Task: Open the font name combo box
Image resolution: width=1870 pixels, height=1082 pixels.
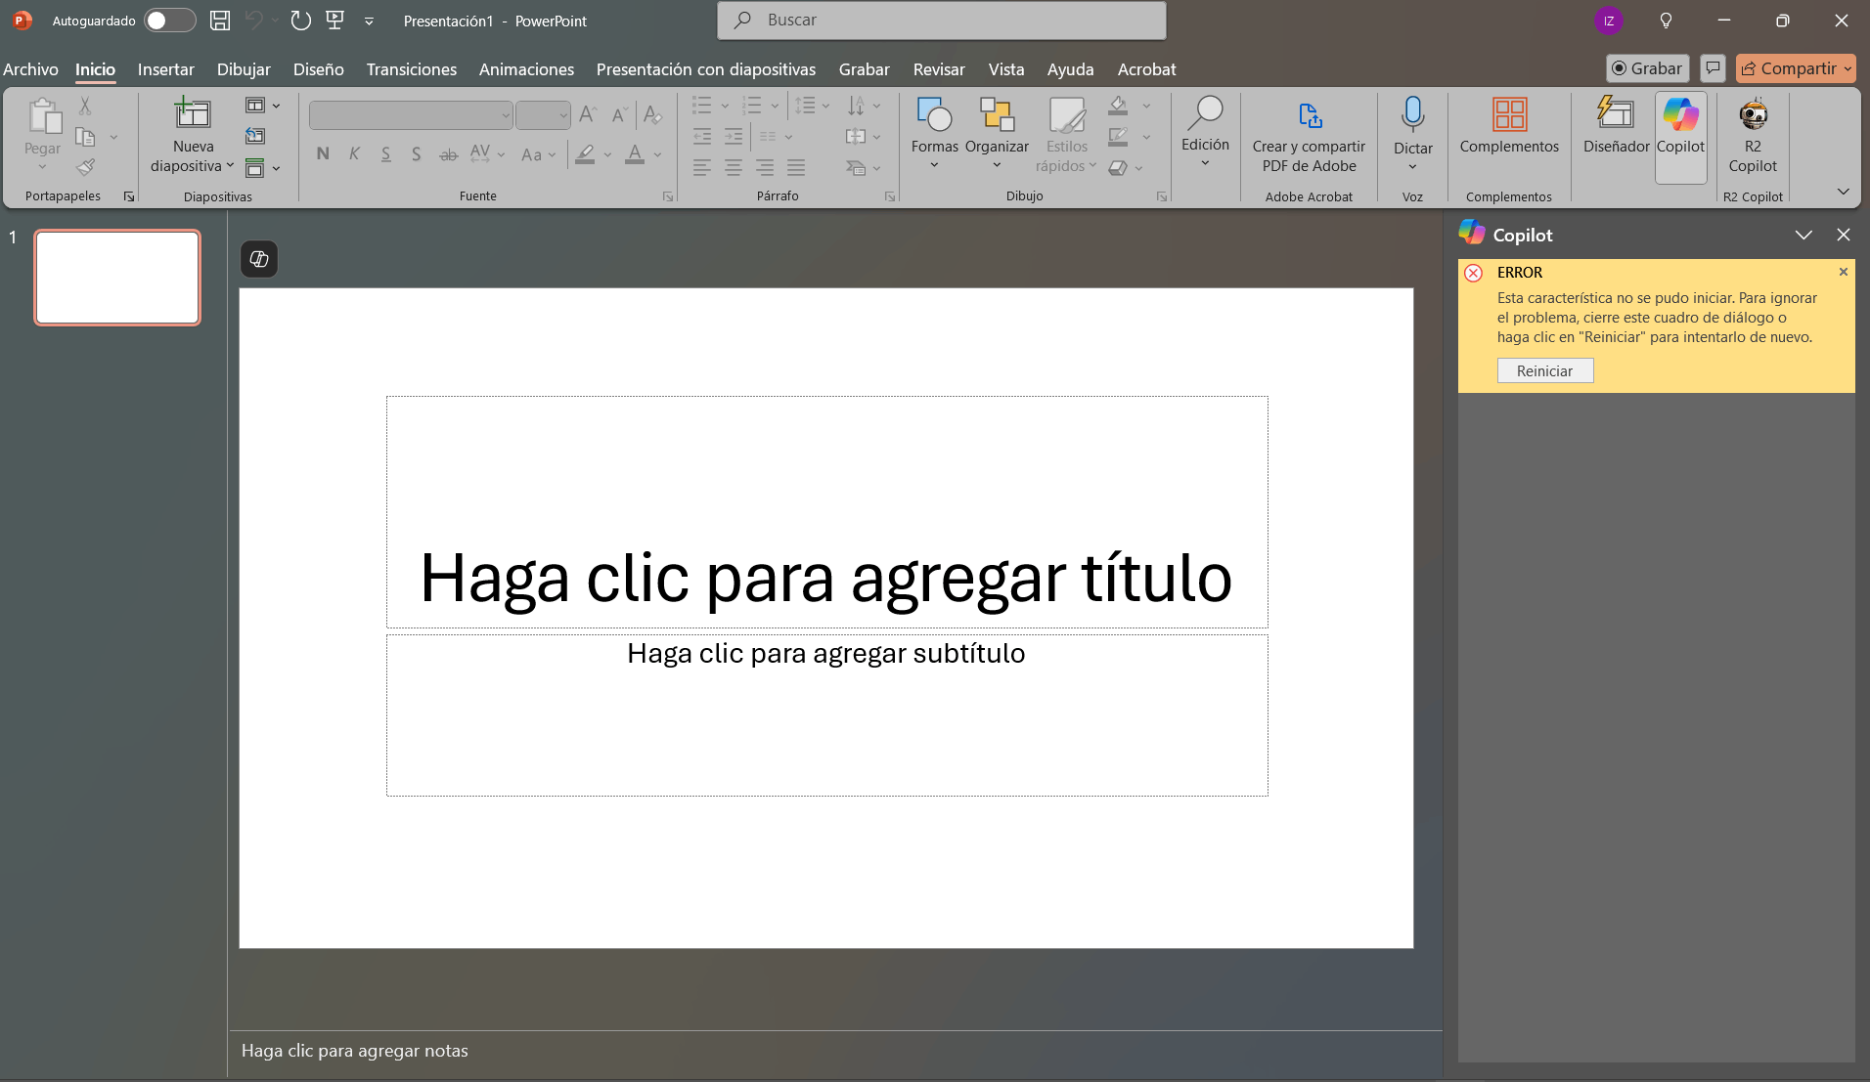Action: [411, 115]
